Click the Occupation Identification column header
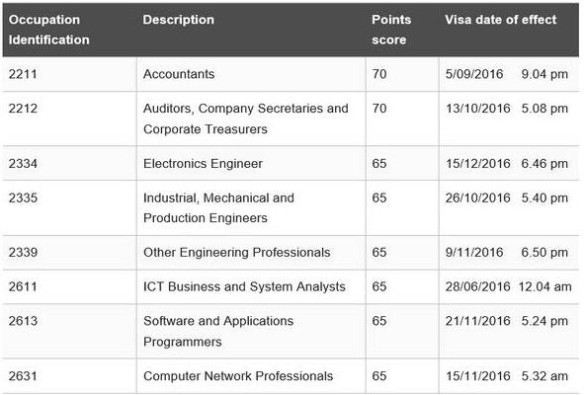 tap(48, 30)
